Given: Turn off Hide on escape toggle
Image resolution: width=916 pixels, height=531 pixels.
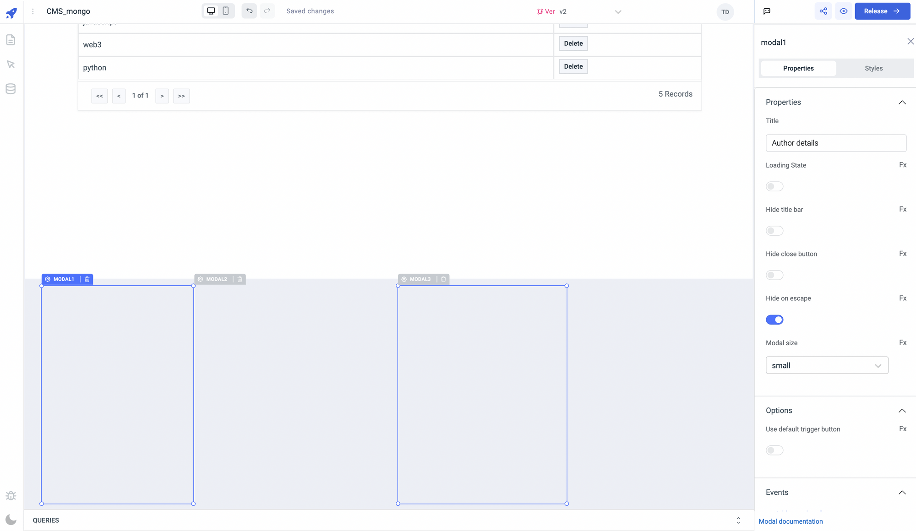Looking at the screenshot, I should 774,320.
